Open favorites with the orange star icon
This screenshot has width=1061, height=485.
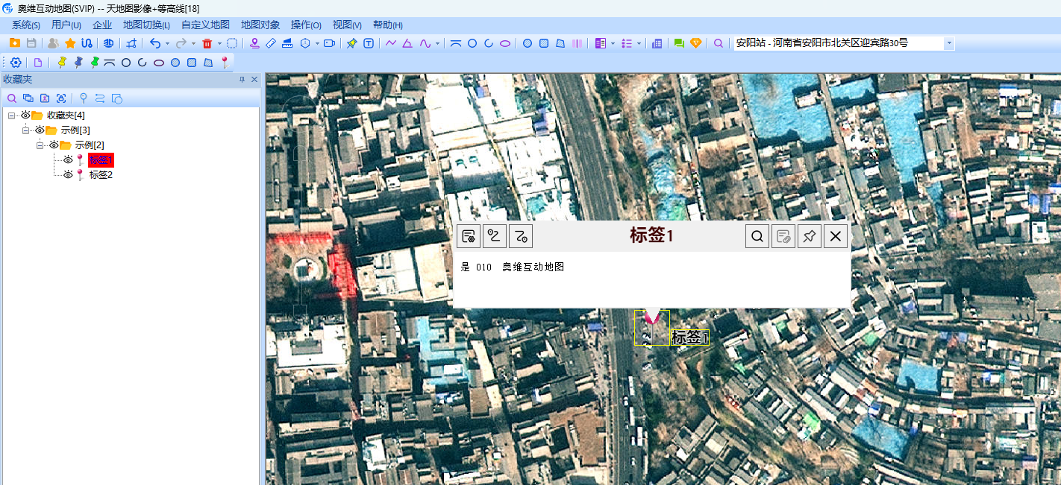[x=70, y=43]
